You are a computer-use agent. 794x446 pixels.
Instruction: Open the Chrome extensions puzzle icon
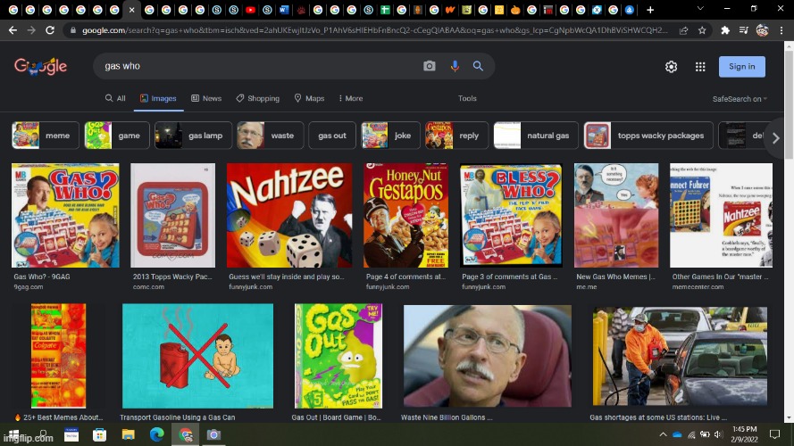725,29
